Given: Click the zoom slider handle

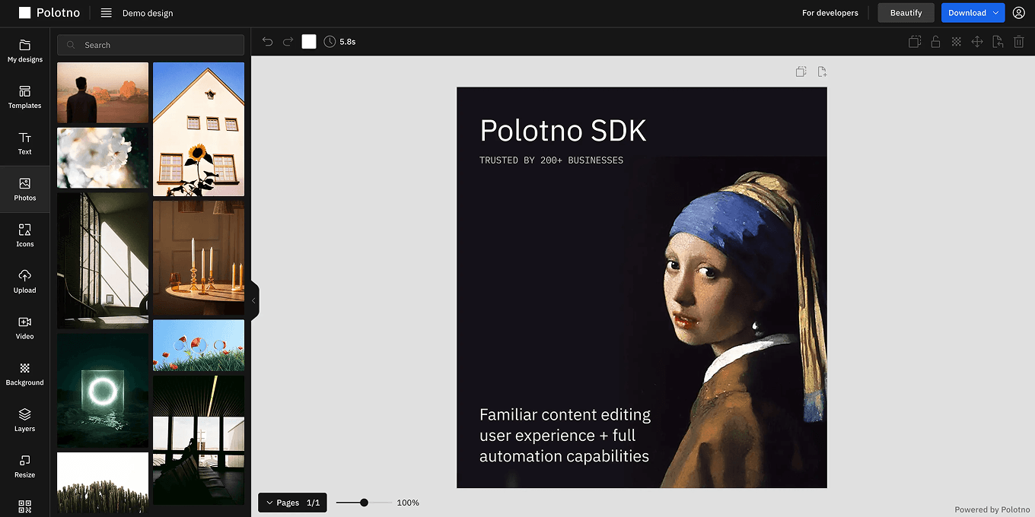Looking at the screenshot, I should tap(365, 503).
